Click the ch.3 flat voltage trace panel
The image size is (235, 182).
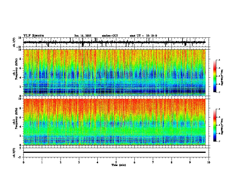point(116,153)
